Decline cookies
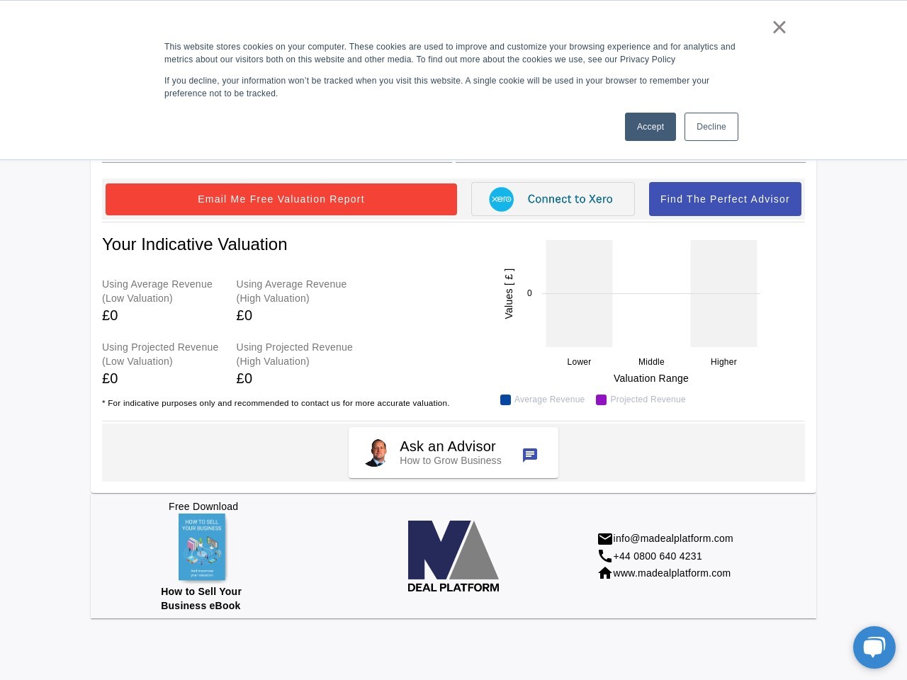The height and width of the screenshot is (680, 907). pos(711,127)
